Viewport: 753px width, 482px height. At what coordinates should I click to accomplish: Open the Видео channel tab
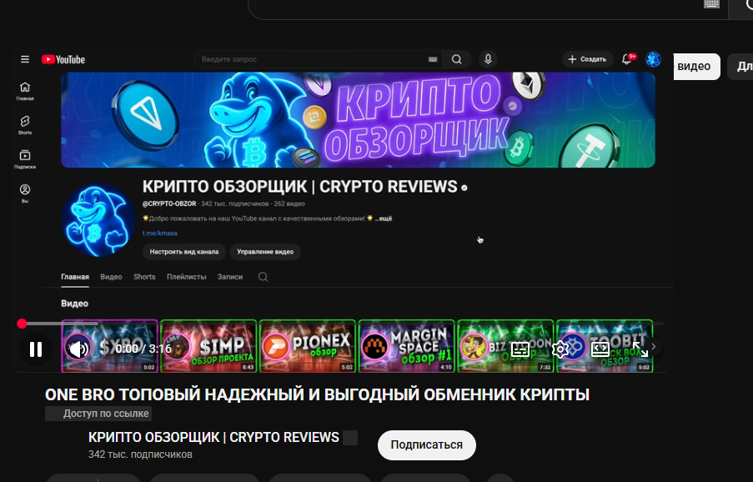tap(111, 277)
